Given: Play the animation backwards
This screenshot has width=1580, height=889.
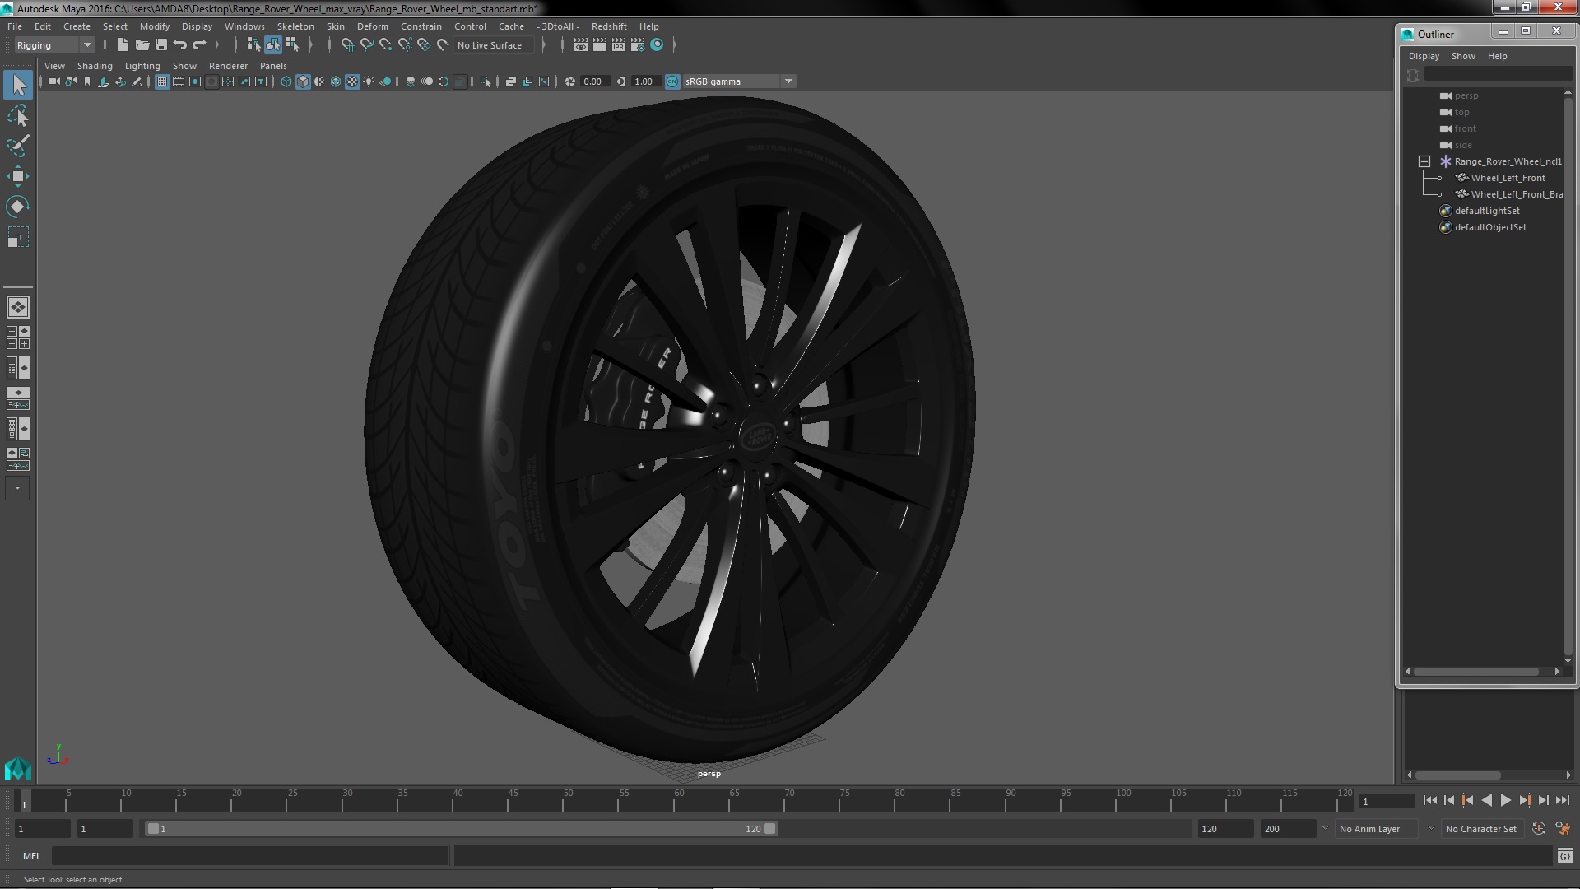Looking at the screenshot, I should point(1486,800).
